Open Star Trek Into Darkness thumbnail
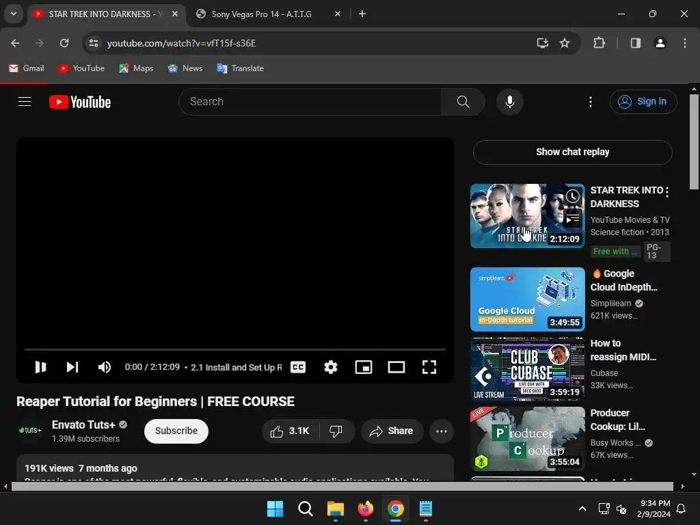Image resolution: width=700 pixels, height=525 pixels. [x=527, y=215]
